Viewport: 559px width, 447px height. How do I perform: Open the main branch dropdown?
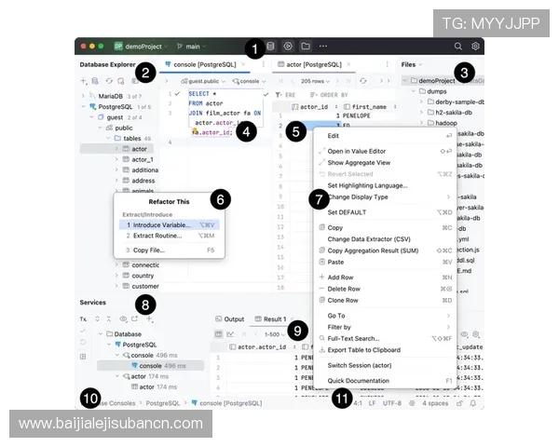pyautogui.click(x=191, y=46)
